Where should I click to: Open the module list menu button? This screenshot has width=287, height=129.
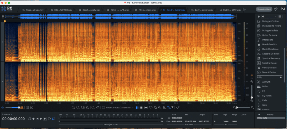(280, 17)
